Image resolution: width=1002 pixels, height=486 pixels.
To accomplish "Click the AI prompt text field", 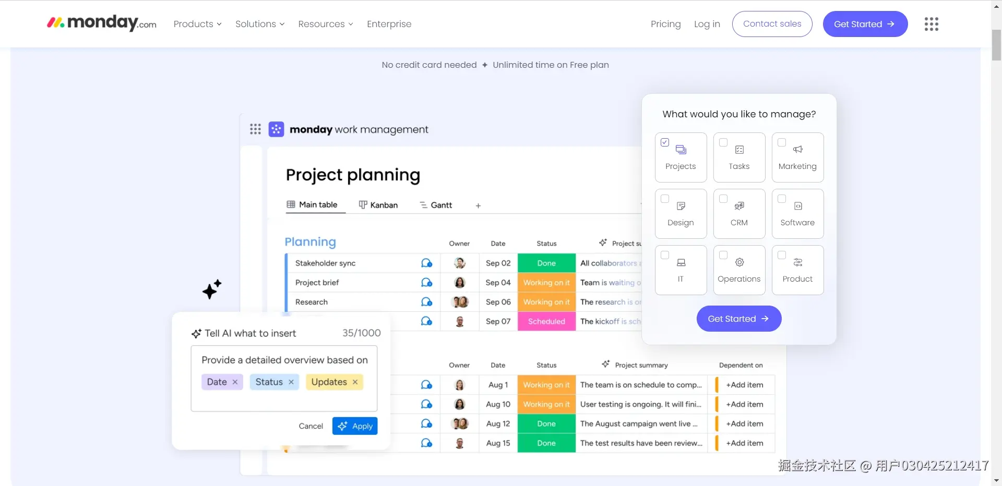I will pyautogui.click(x=284, y=379).
